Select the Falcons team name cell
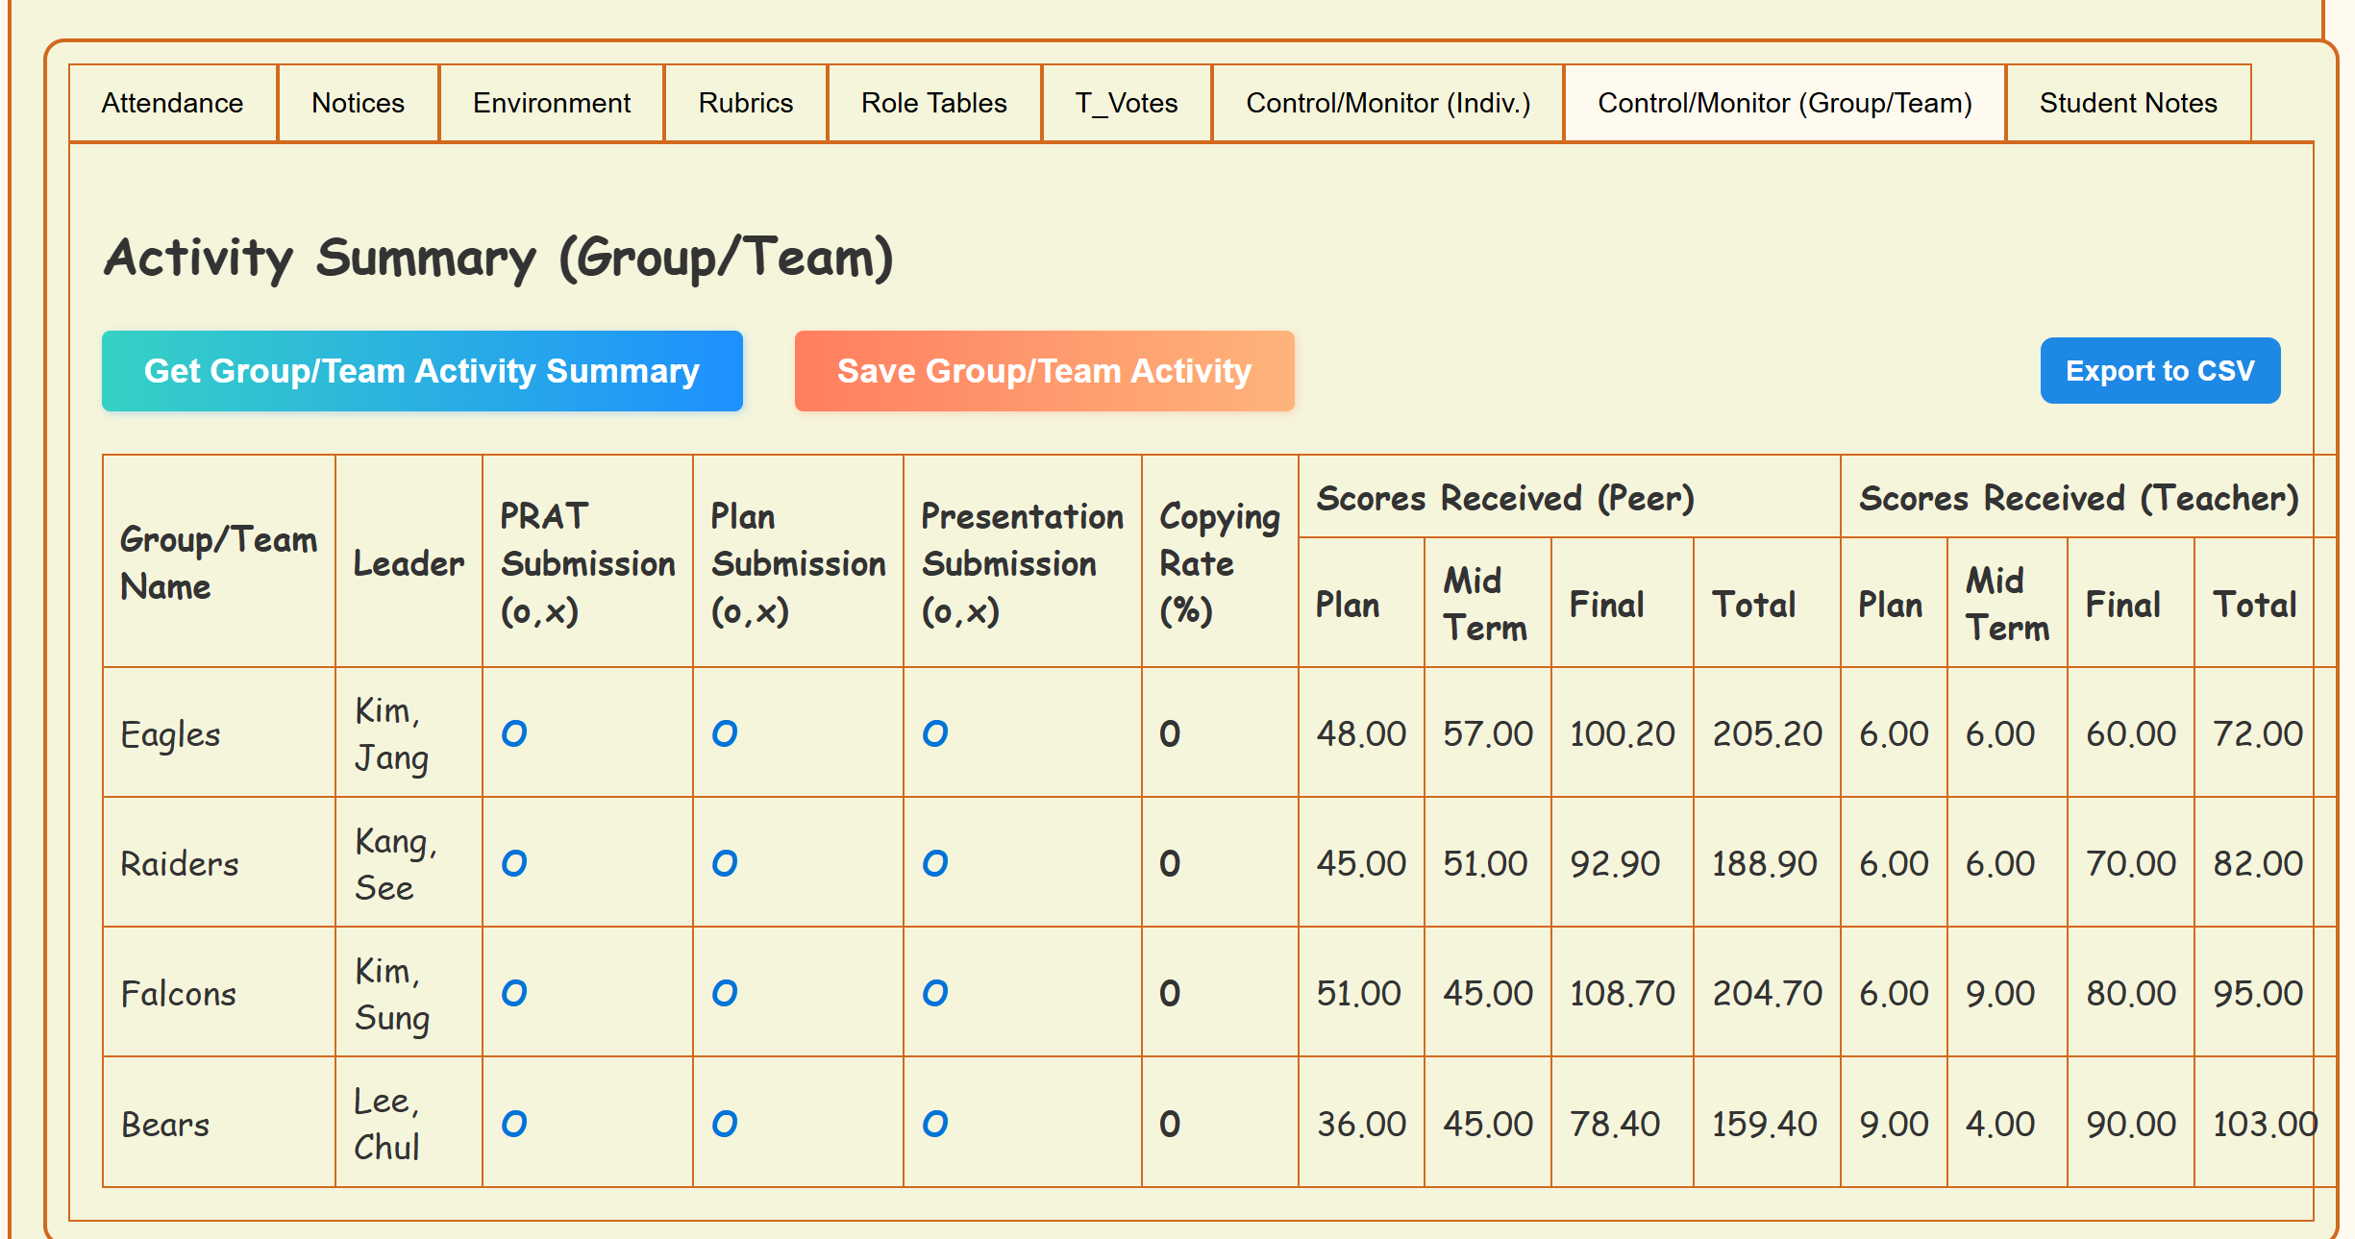This screenshot has height=1239, width=2355. [x=179, y=993]
